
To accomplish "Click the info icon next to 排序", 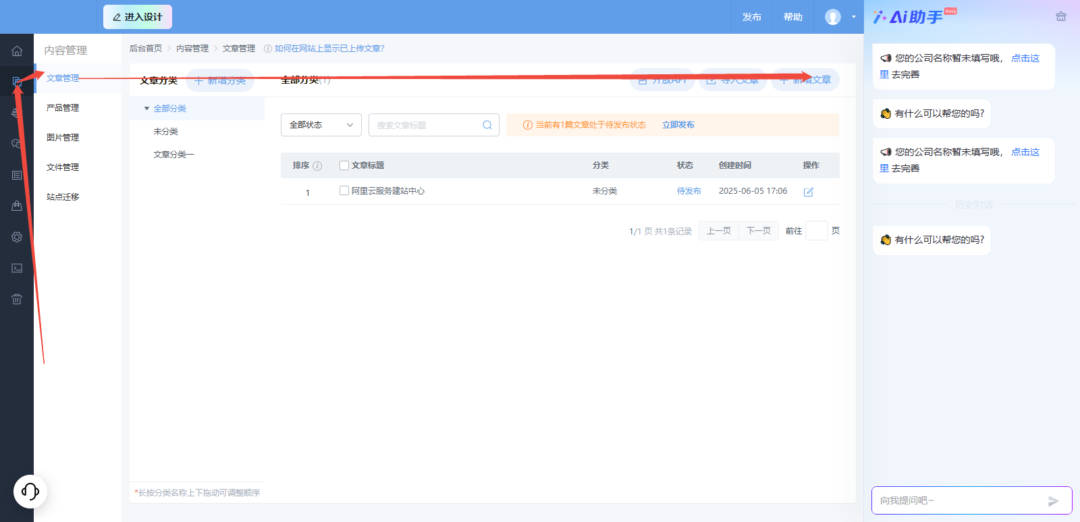I will click(x=317, y=166).
